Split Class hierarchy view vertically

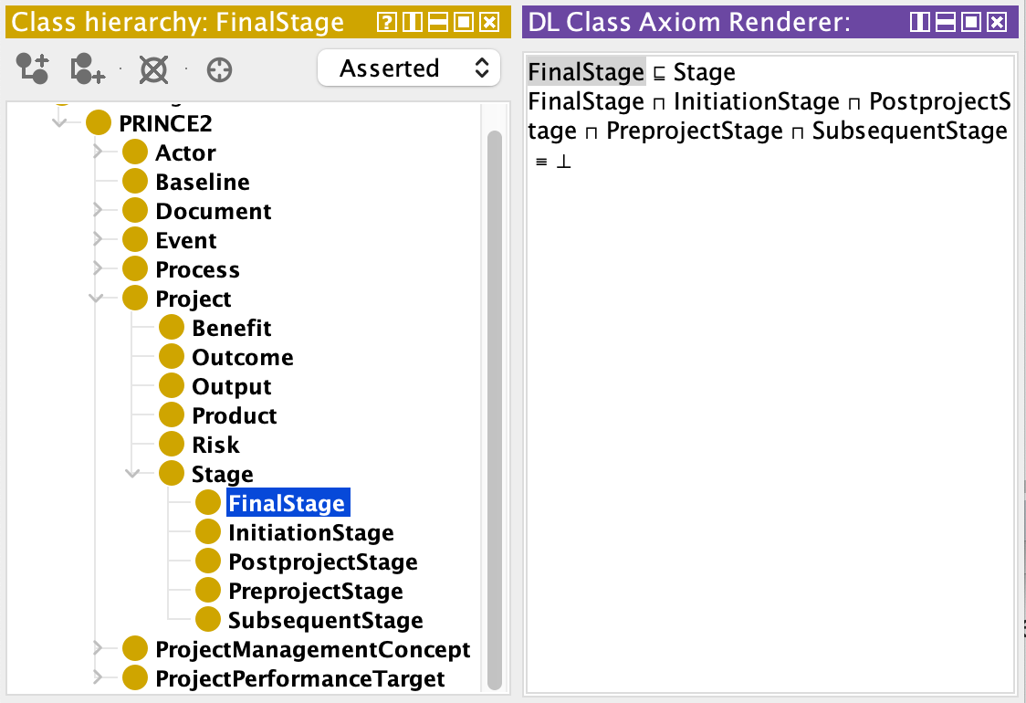click(x=413, y=22)
